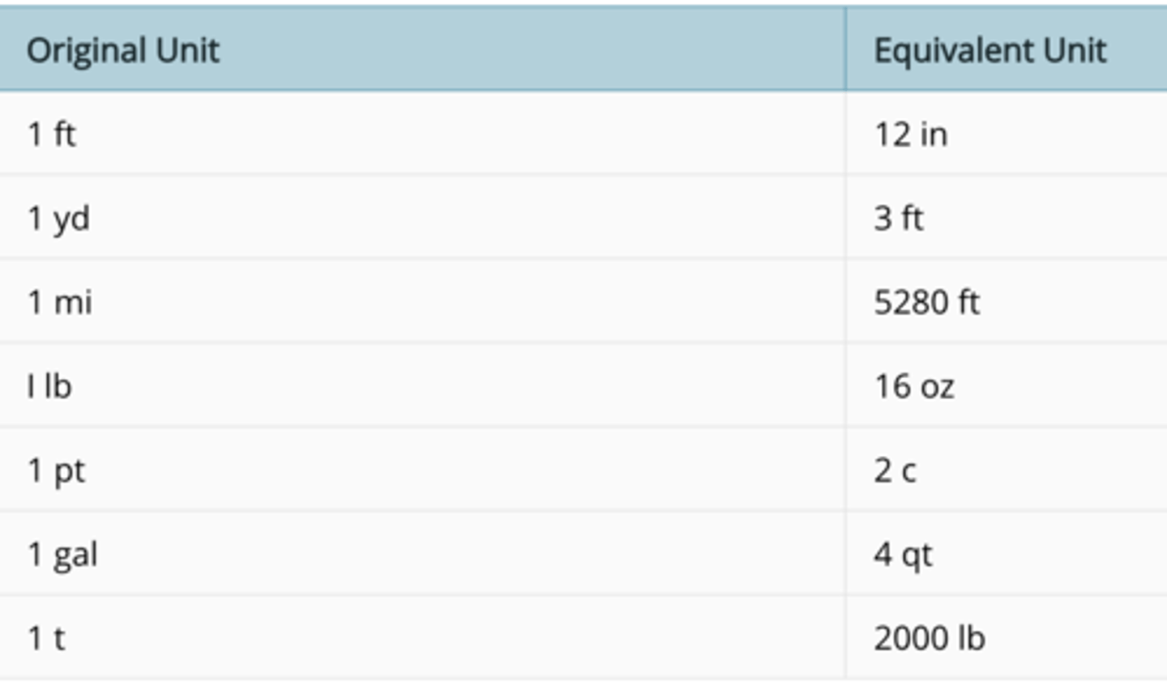Click the vertical divider between the two headers
This screenshot has width=1167, height=685.
(x=845, y=49)
